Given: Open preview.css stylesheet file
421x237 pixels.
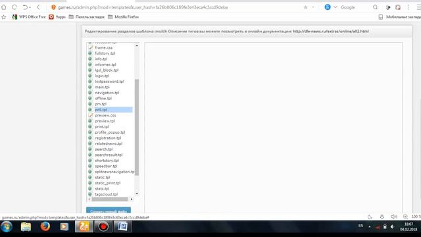Looking at the screenshot, I should pyautogui.click(x=105, y=115).
